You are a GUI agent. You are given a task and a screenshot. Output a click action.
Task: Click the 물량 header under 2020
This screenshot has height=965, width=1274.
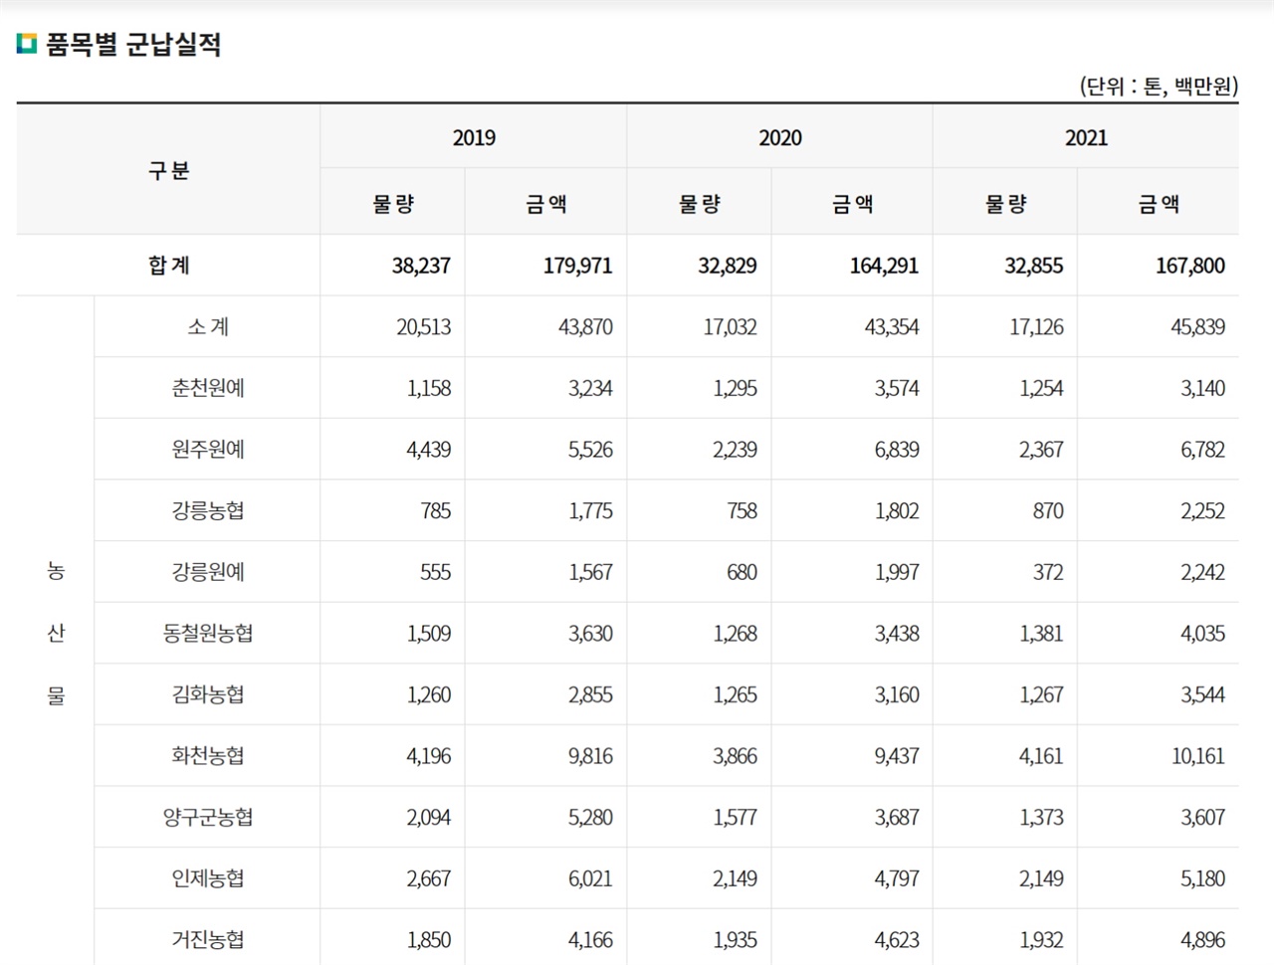click(699, 204)
